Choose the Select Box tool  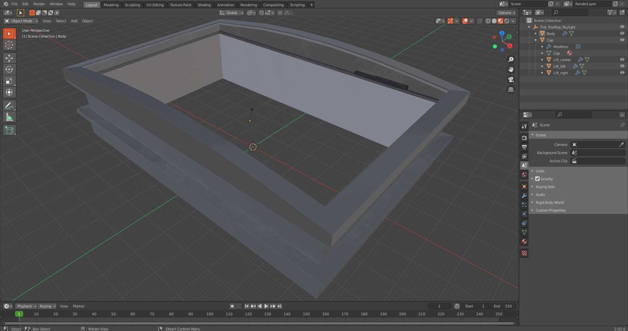pos(9,33)
